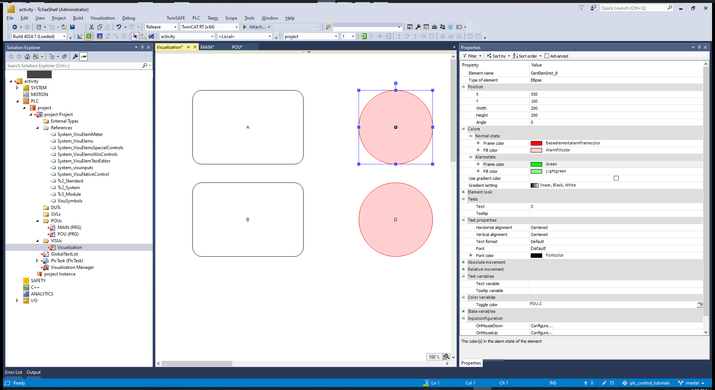The width and height of the screenshot is (715, 390).
Task: Click the green Login arrow icon
Action: tap(364, 36)
